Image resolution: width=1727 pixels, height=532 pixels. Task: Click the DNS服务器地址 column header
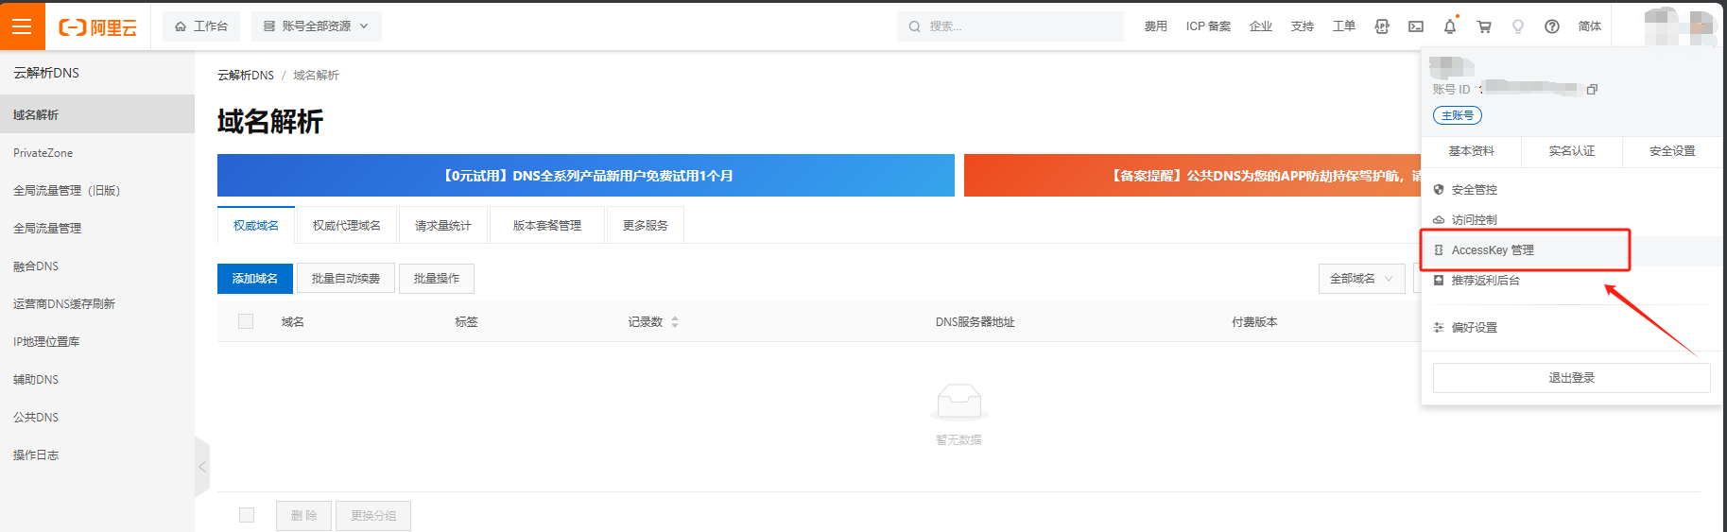click(976, 322)
